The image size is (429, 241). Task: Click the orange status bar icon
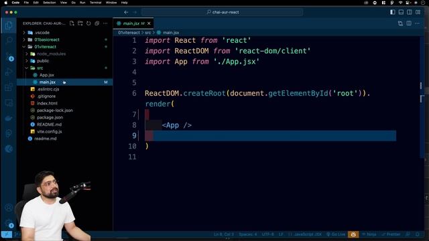[x=353, y=234]
